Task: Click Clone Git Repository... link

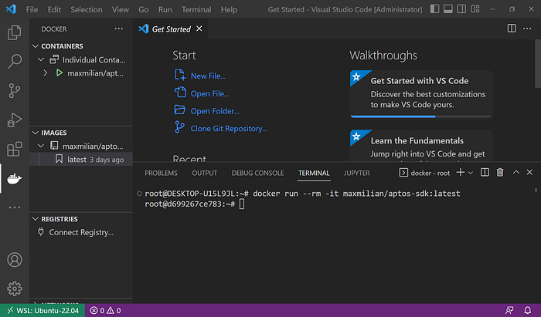Action: (229, 129)
